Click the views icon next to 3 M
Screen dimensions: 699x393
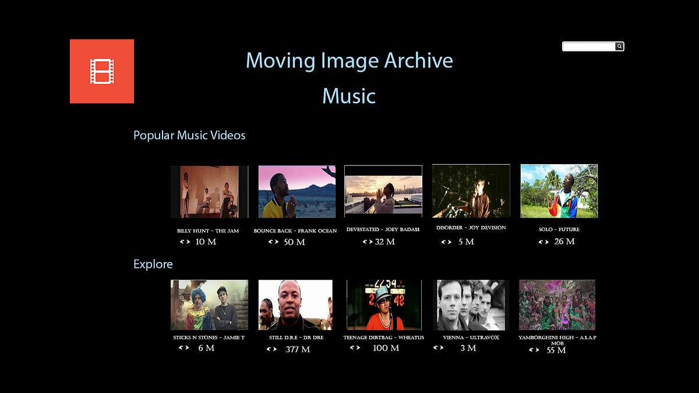pyautogui.click(x=439, y=348)
